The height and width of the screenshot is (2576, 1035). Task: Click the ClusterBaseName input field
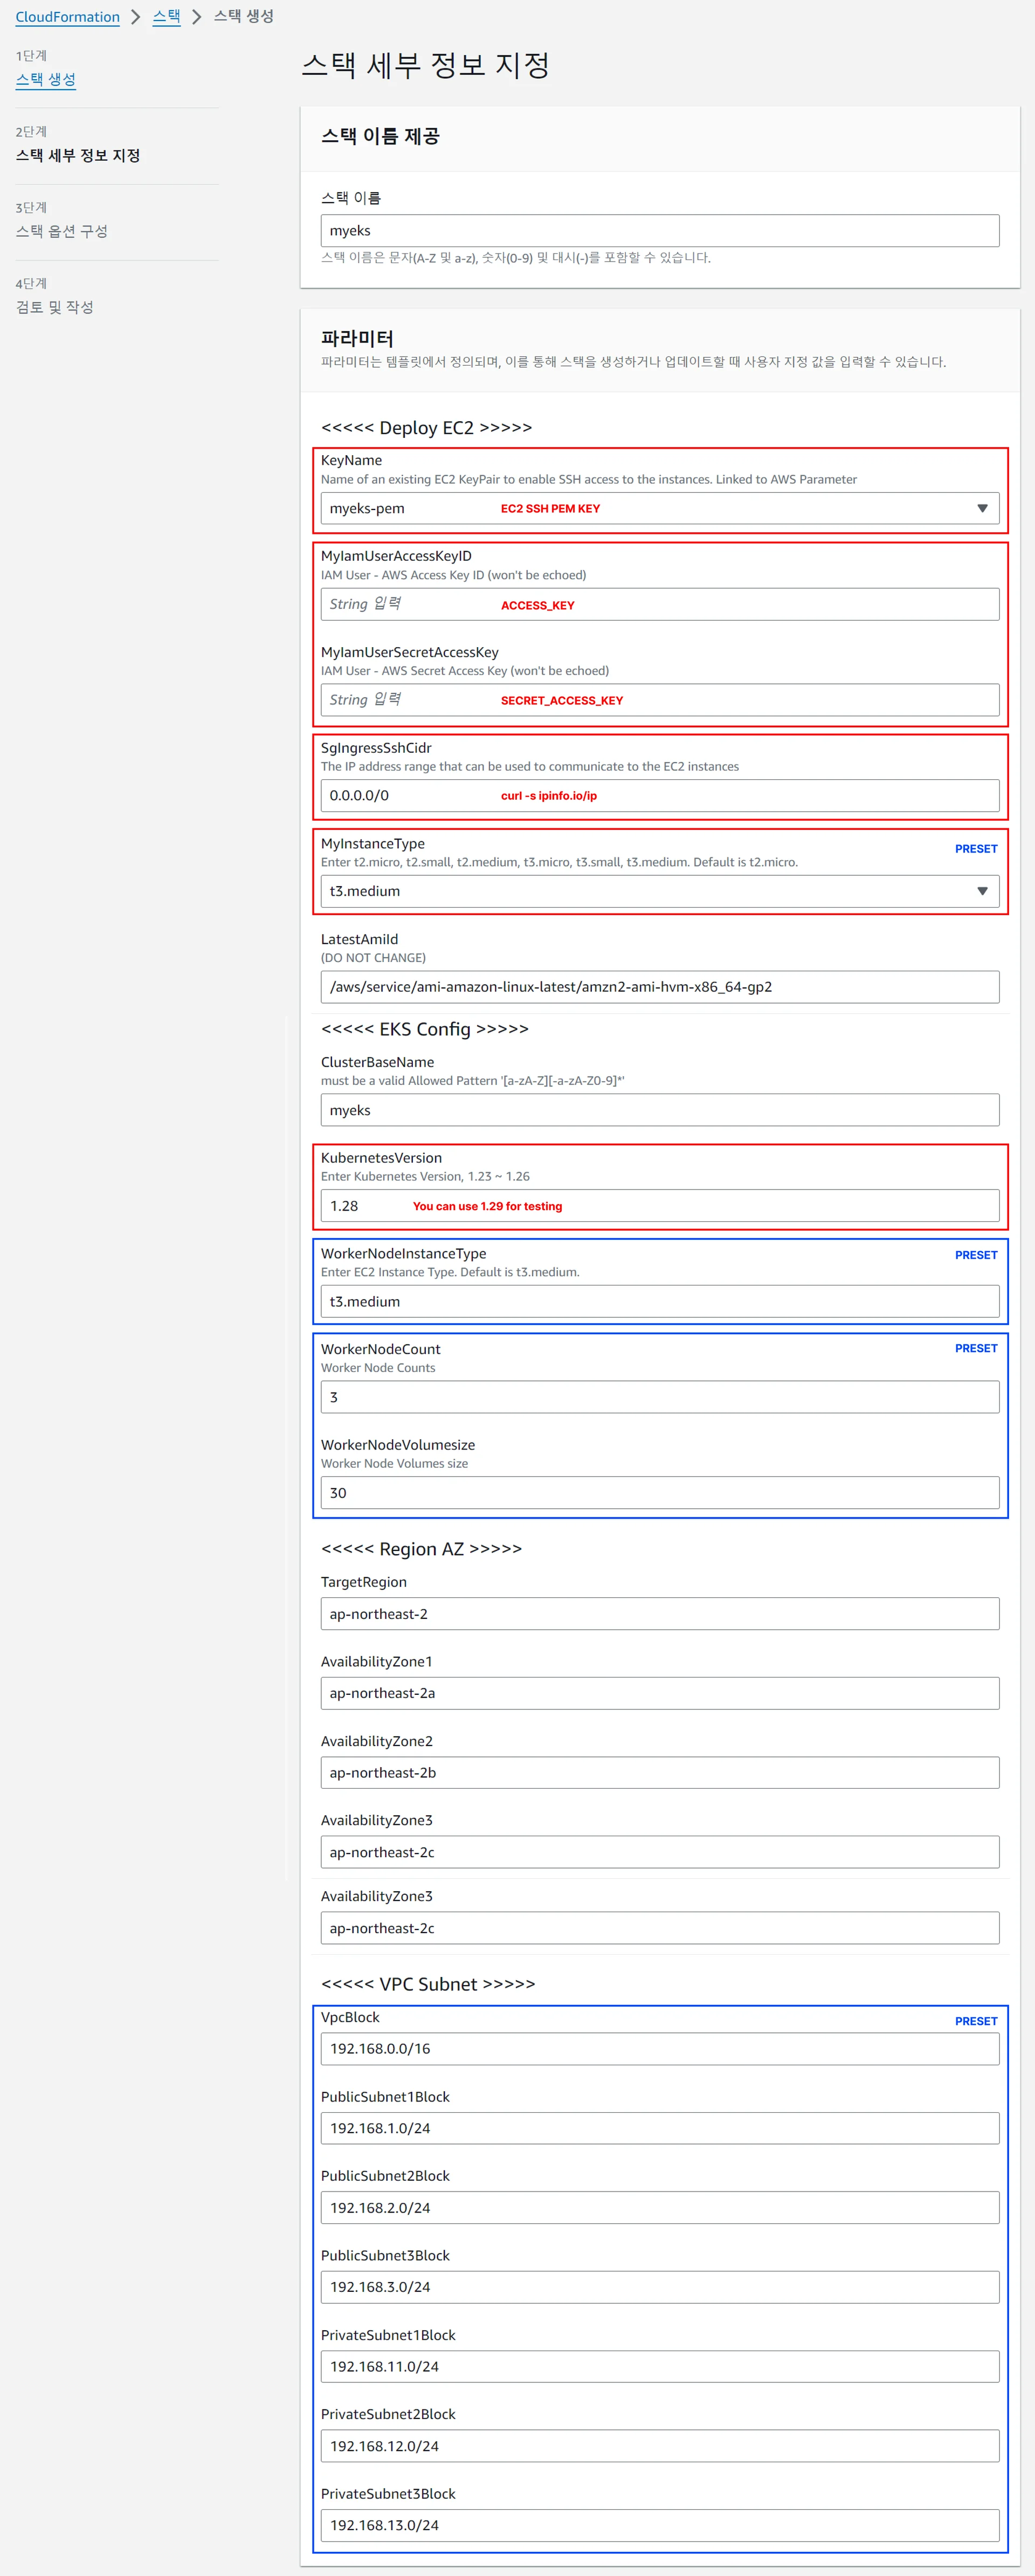coord(659,1110)
